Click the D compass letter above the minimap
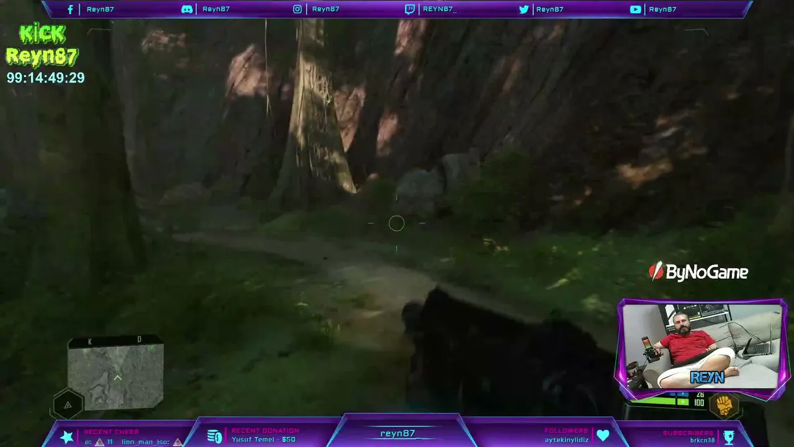 [139, 340]
